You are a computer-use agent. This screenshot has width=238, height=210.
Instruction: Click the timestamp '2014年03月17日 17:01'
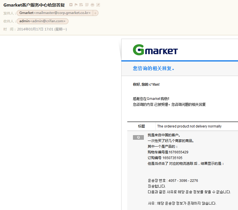[x=35, y=29]
